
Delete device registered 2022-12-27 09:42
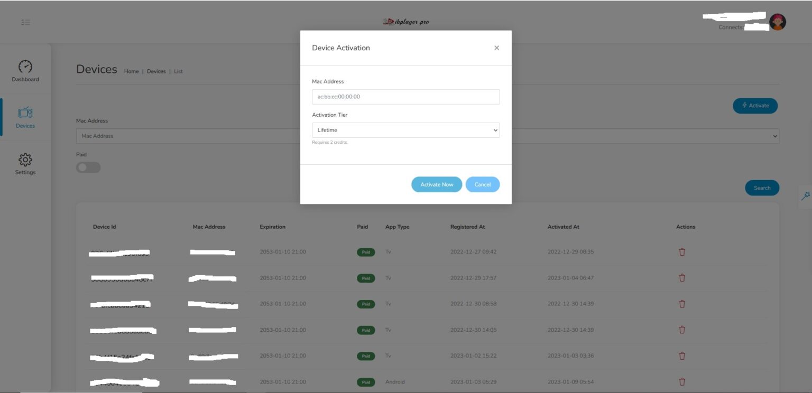tap(681, 252)
